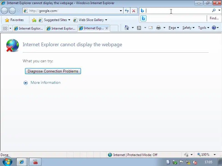Open the recent pages dropdown arrow
Screen dimensions: 222x166
pos(19,11)
